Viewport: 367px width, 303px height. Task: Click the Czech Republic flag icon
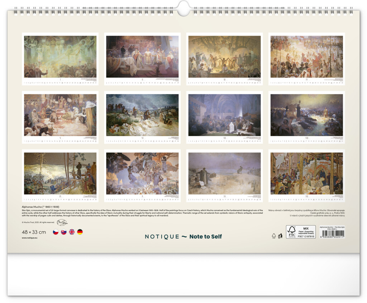(56, 232)
